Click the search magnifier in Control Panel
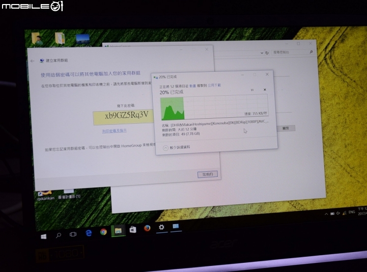The image size is (367, 272). click(x=312, y=52)
